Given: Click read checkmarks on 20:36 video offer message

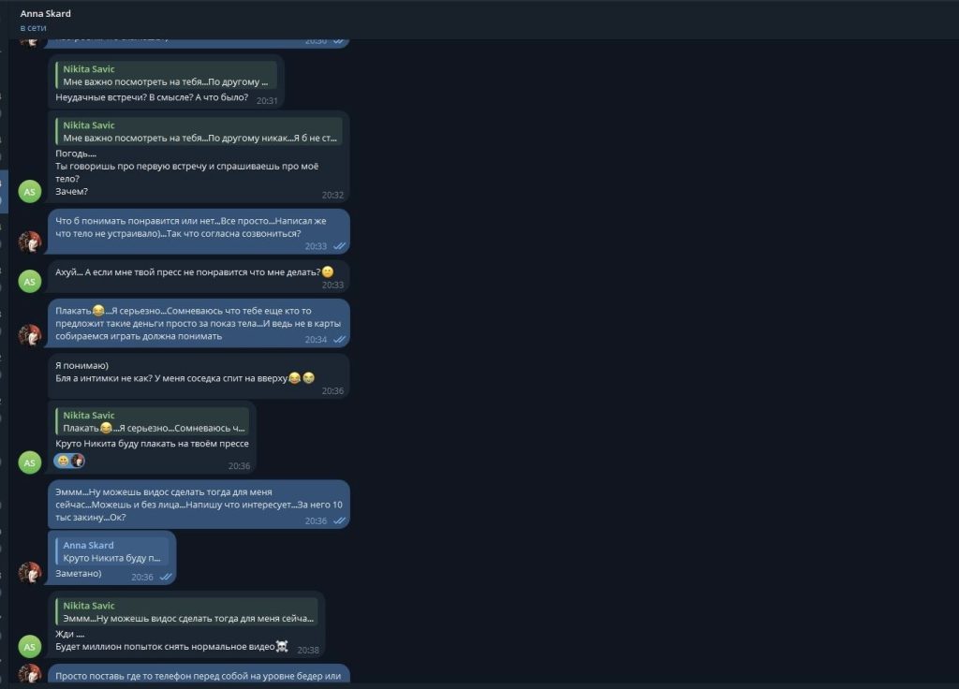Looking at the screenshot, I should point(339,520).
